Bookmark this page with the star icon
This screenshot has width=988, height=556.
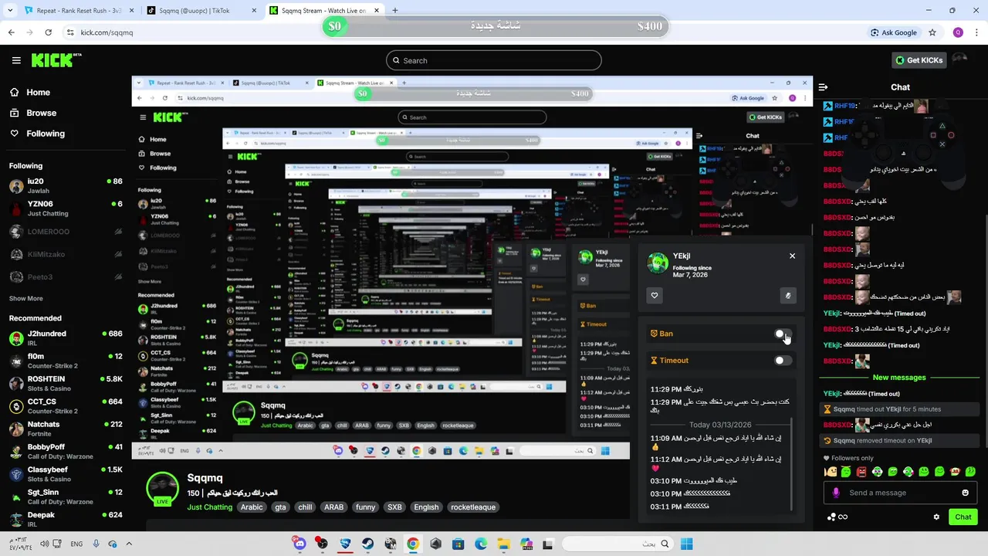932,32
